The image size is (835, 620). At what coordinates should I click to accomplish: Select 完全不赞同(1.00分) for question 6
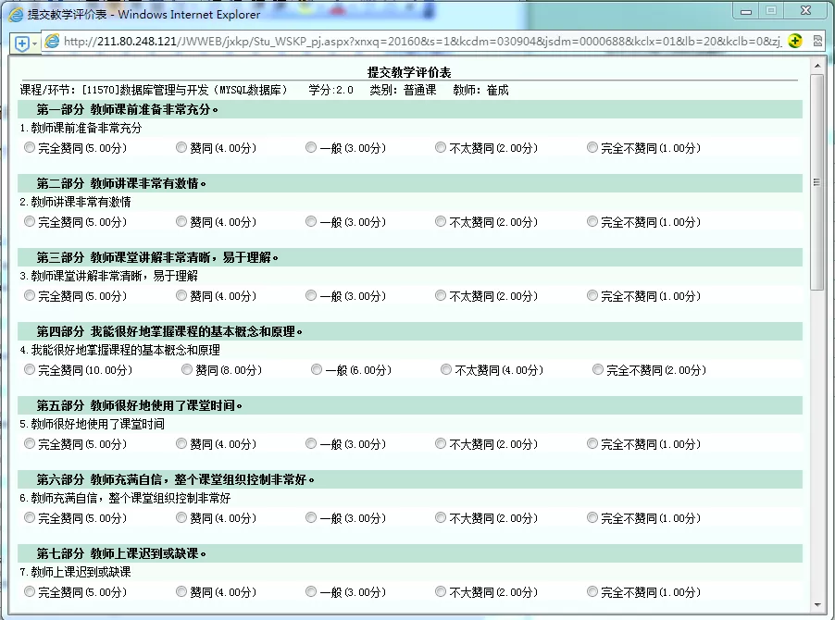click(592, 518)
